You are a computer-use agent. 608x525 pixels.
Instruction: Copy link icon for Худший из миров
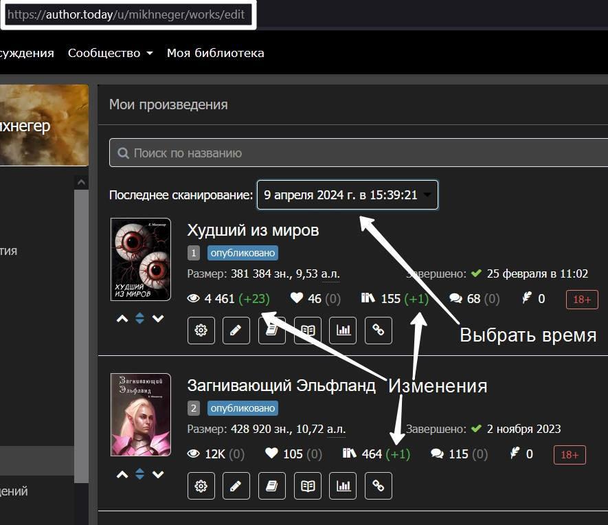[x=379, y=331]
